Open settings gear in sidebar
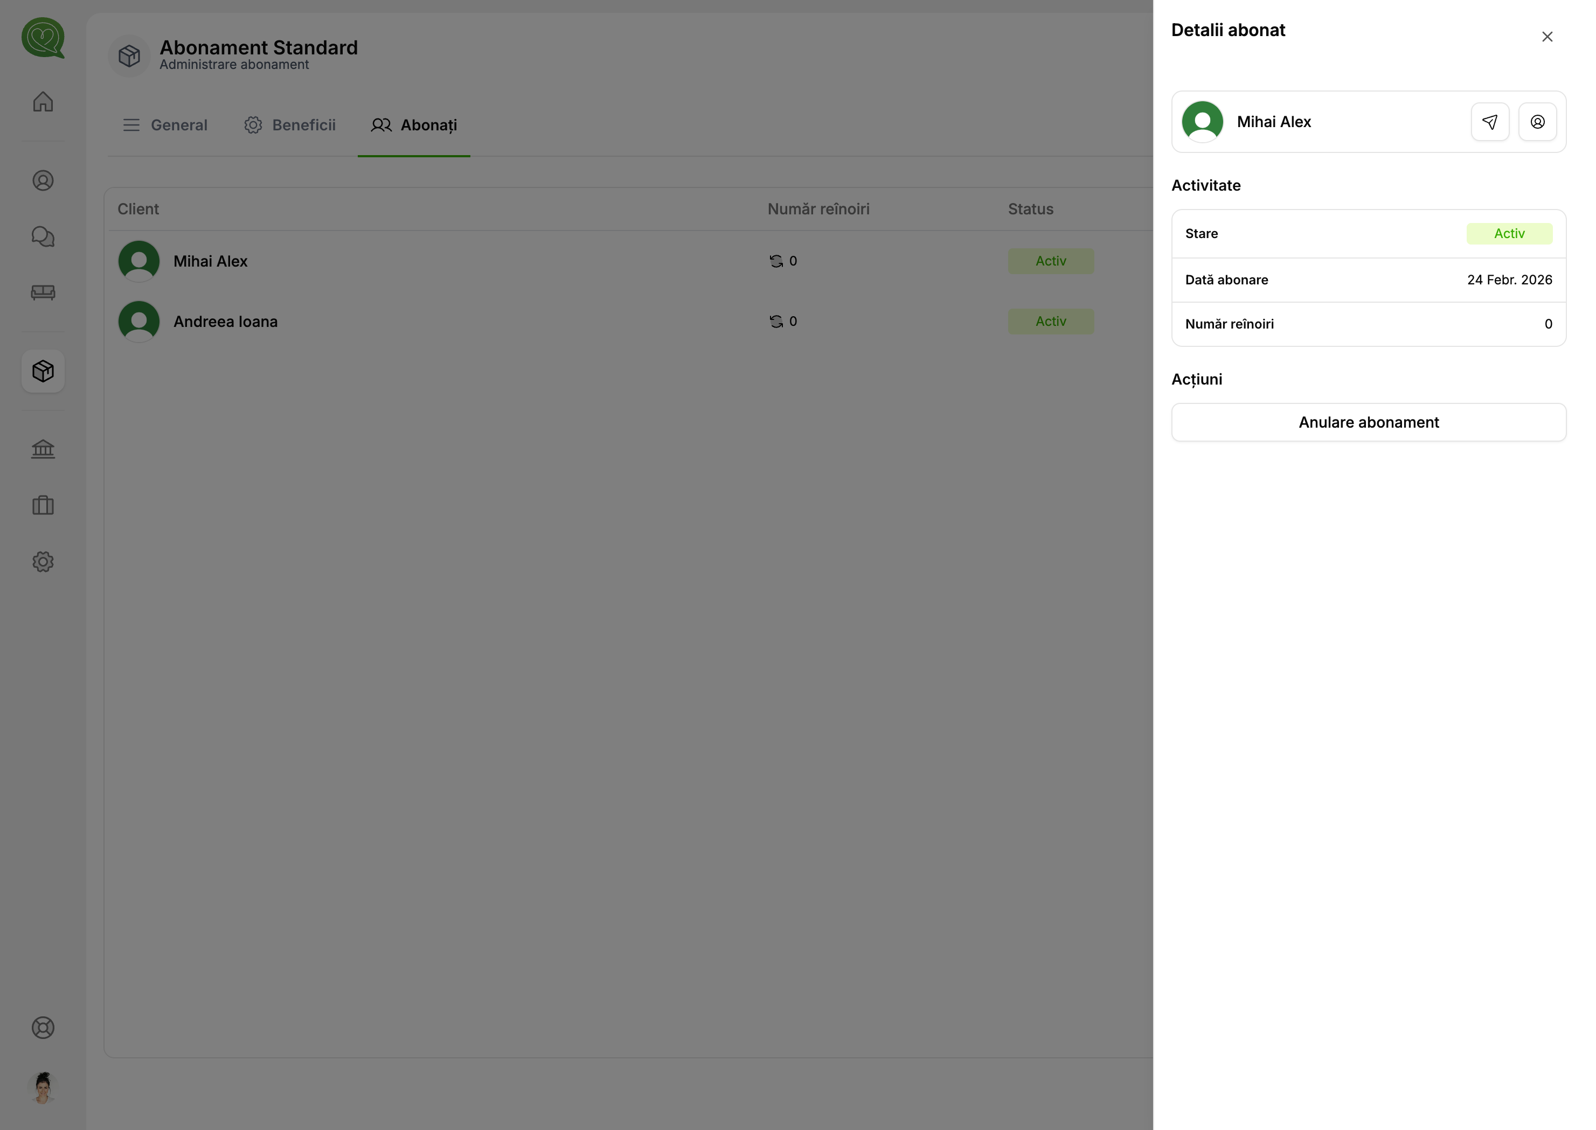 (x=43, y=562)
